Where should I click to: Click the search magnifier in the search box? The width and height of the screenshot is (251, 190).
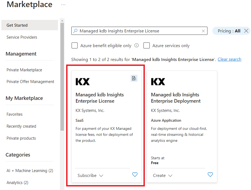click(75, 31)
